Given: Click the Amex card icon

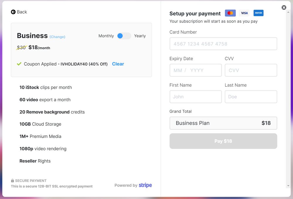Looking at the screenshot, I should click(258, 13).
